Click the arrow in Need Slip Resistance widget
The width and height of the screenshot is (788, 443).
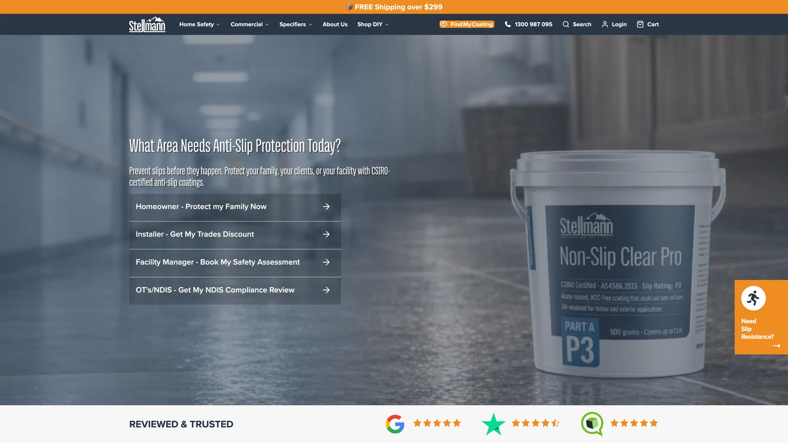777,346
